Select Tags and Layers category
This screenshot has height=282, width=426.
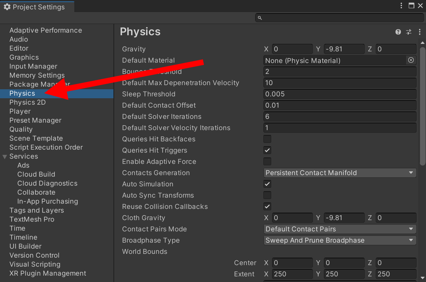pyautogui.click(x=37, y=210)
